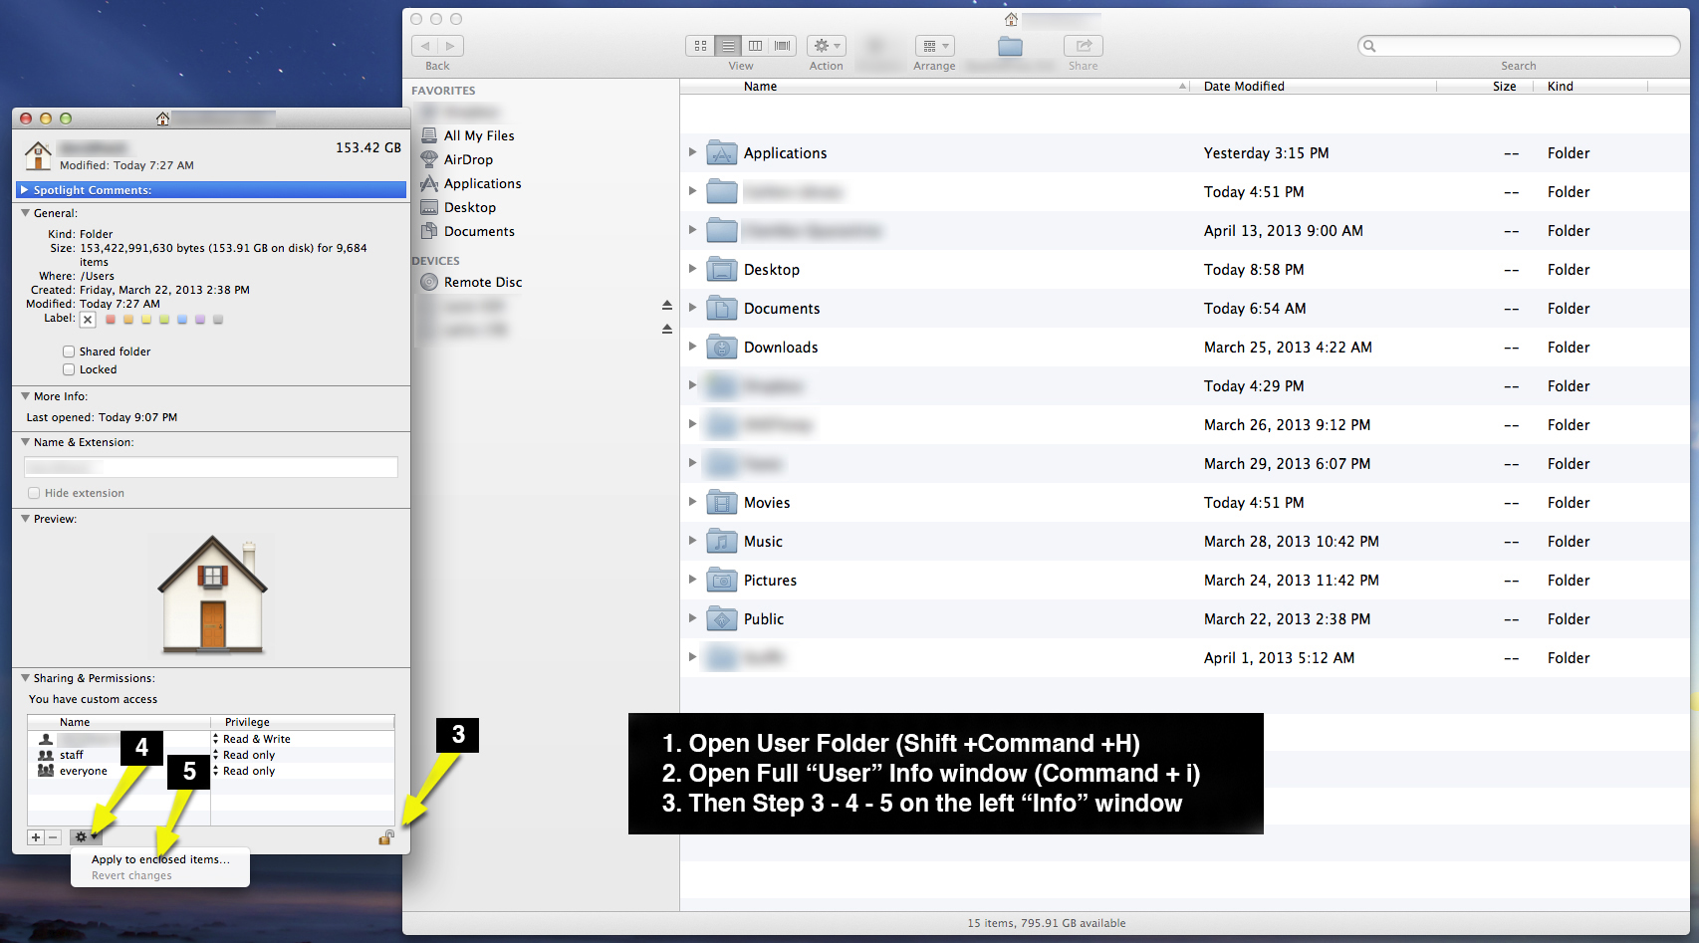Open the Arrange dropdown in the Finder toolbar
The height and width of the screenshot is (943, 1699).
point(934,46)
